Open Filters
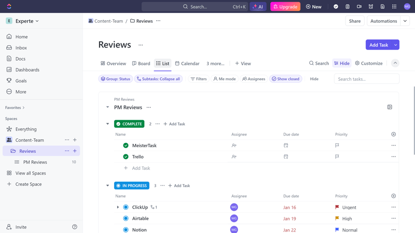 199,79
